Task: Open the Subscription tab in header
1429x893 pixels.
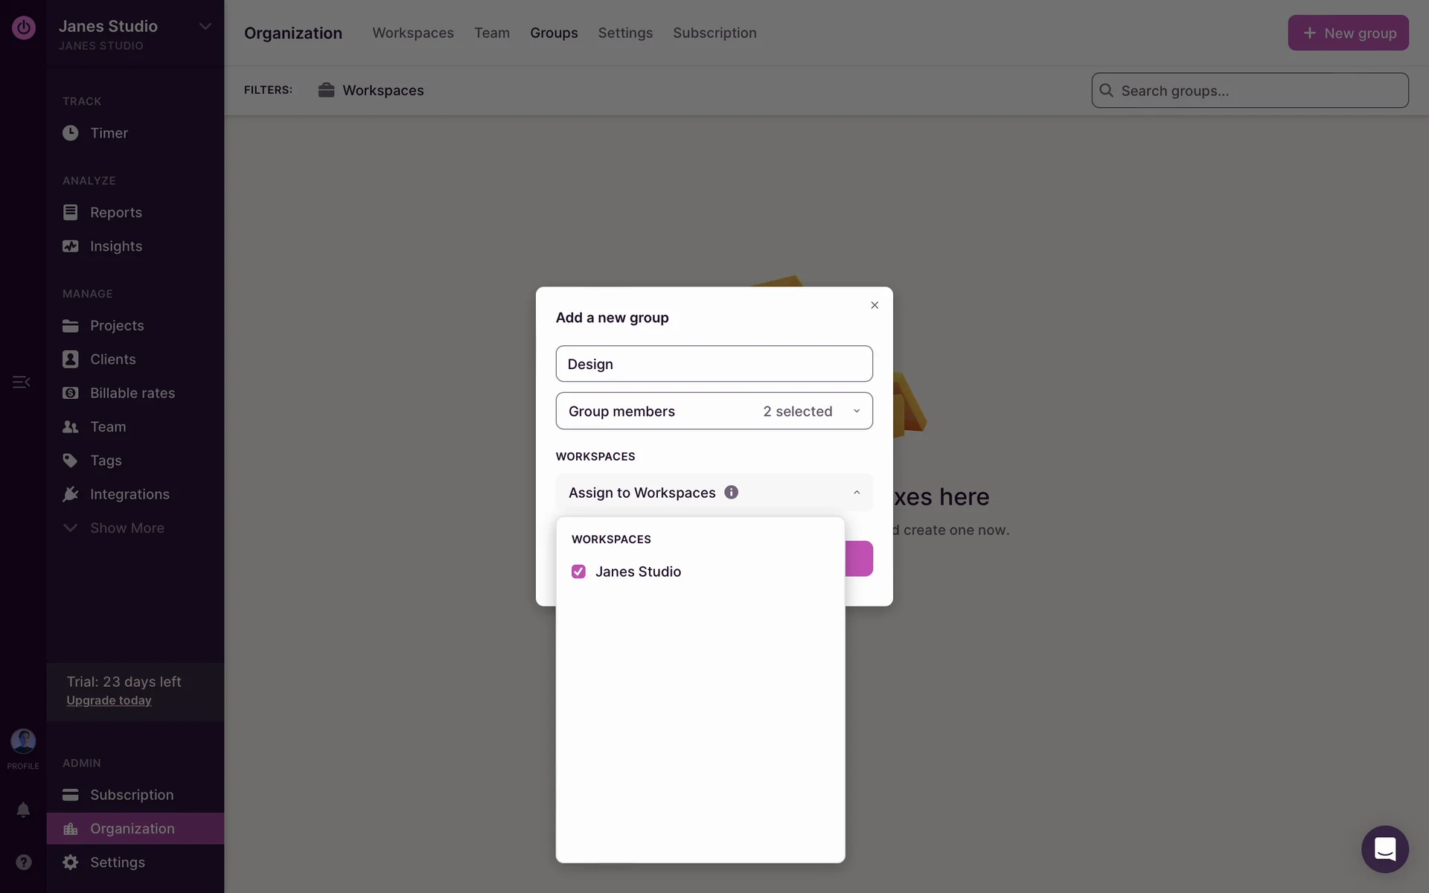Action: (x=714, y=33)
